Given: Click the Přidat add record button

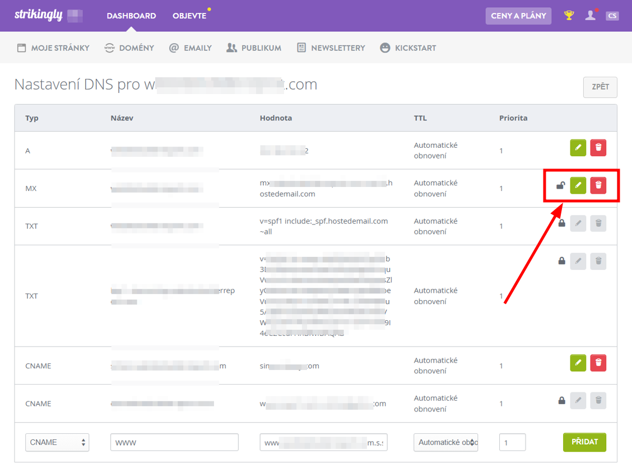Looking at the screenshot, I should (584, 442).
